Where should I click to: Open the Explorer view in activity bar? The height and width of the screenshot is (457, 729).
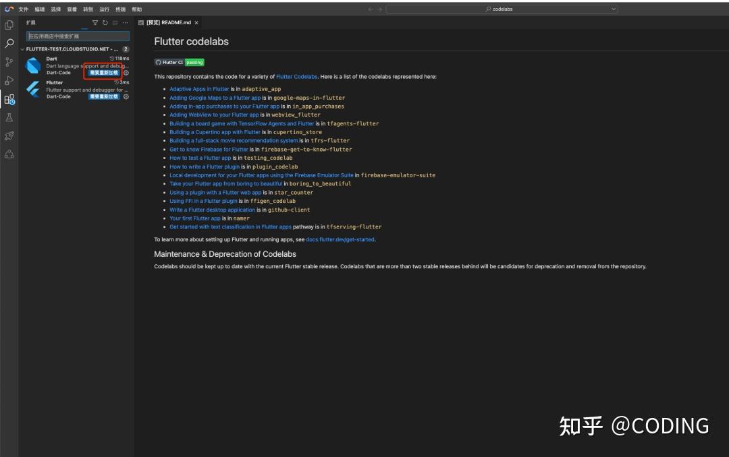tap(9, 25)
